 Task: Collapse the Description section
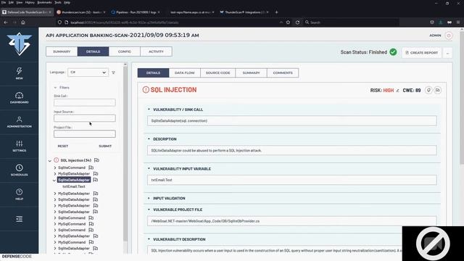click(149, 138)
